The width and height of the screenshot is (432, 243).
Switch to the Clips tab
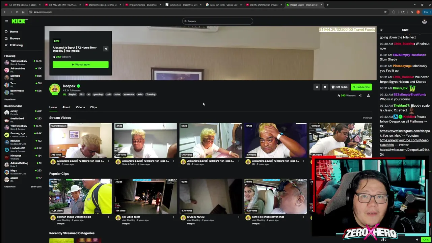point(93,107)
